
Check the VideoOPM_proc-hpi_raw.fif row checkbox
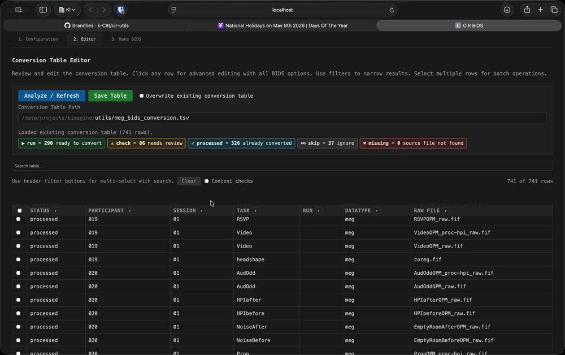19,232
